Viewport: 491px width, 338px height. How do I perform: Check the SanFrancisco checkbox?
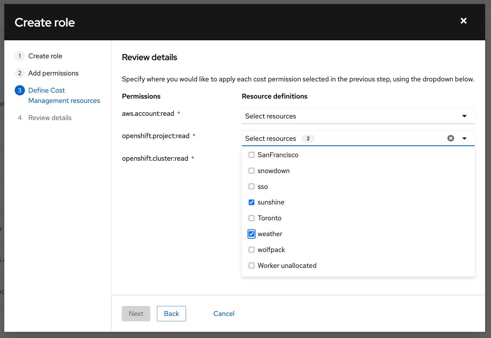[x=251, y=155]
